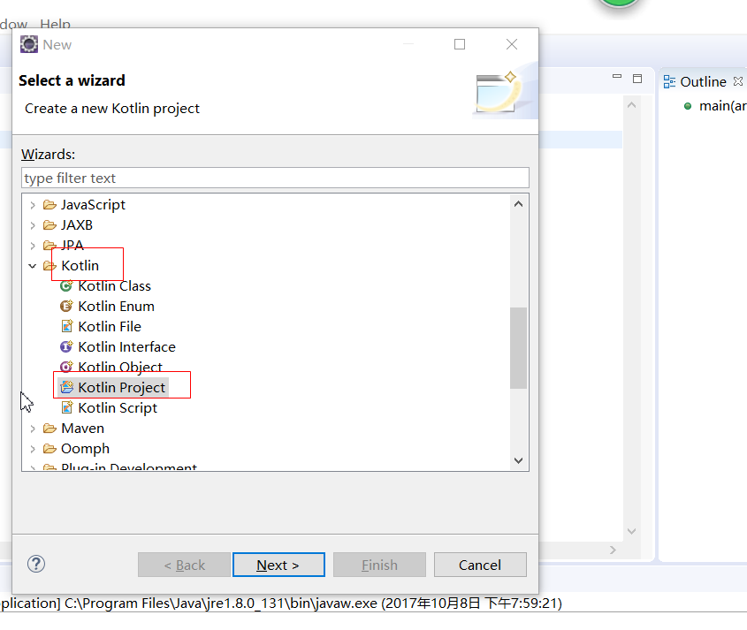Click the wizard list scroll down arrow
The image size is (747, 630).
click(x=518, y=460)
